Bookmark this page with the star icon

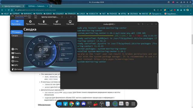(x=161, y=10)
